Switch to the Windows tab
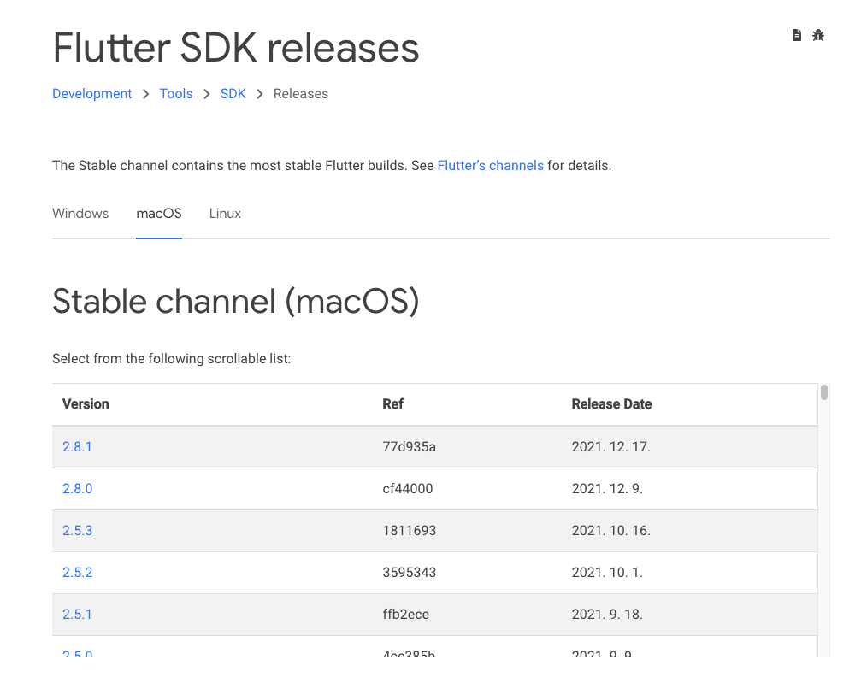The image size is (867, 689). [80, 214]
